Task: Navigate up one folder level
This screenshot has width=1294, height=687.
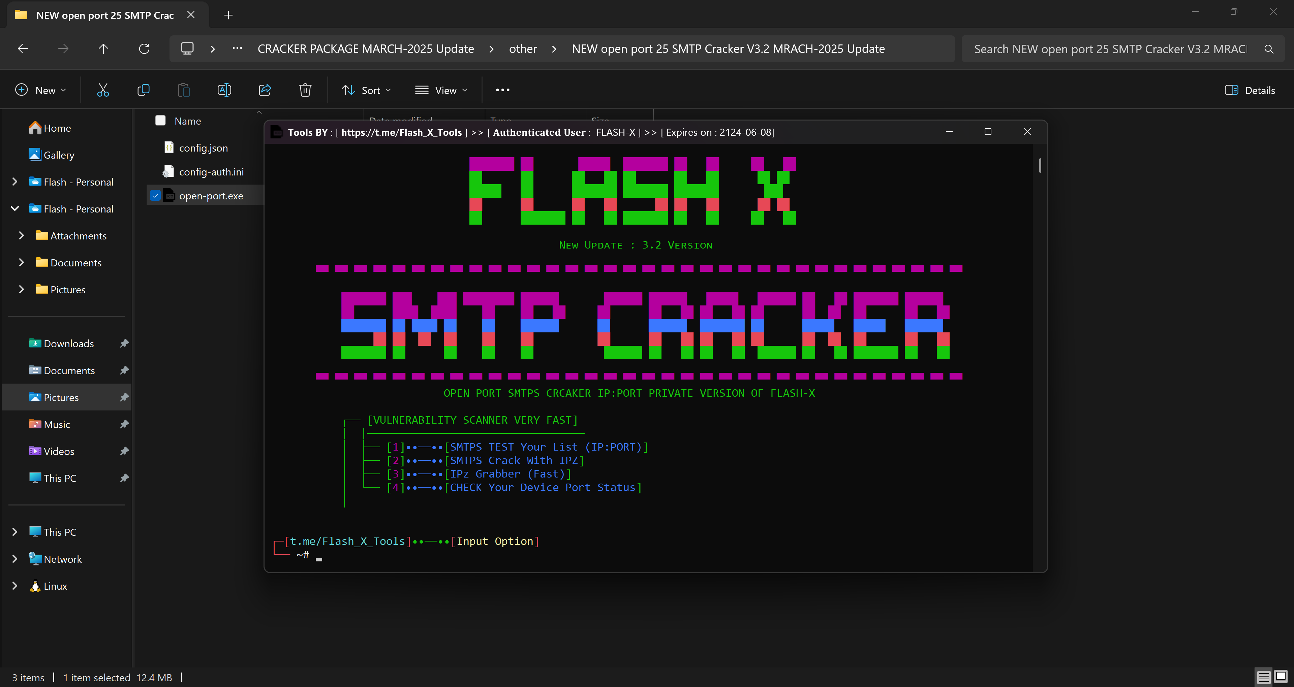Action: [103, 48]
